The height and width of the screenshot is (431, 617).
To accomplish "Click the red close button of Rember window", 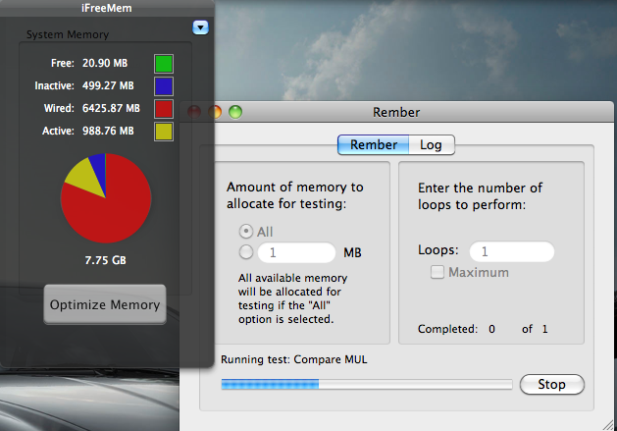I will 194,112.
